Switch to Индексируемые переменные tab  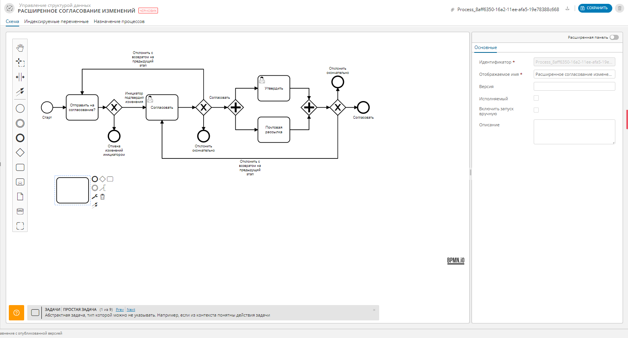tap(56, 21)
